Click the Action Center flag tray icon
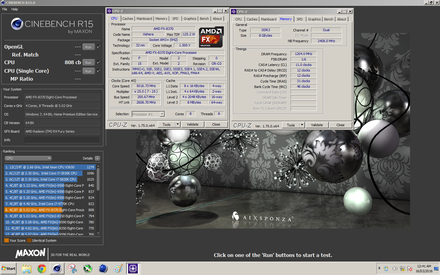This screenshot has width=440, height=275. 410,269
